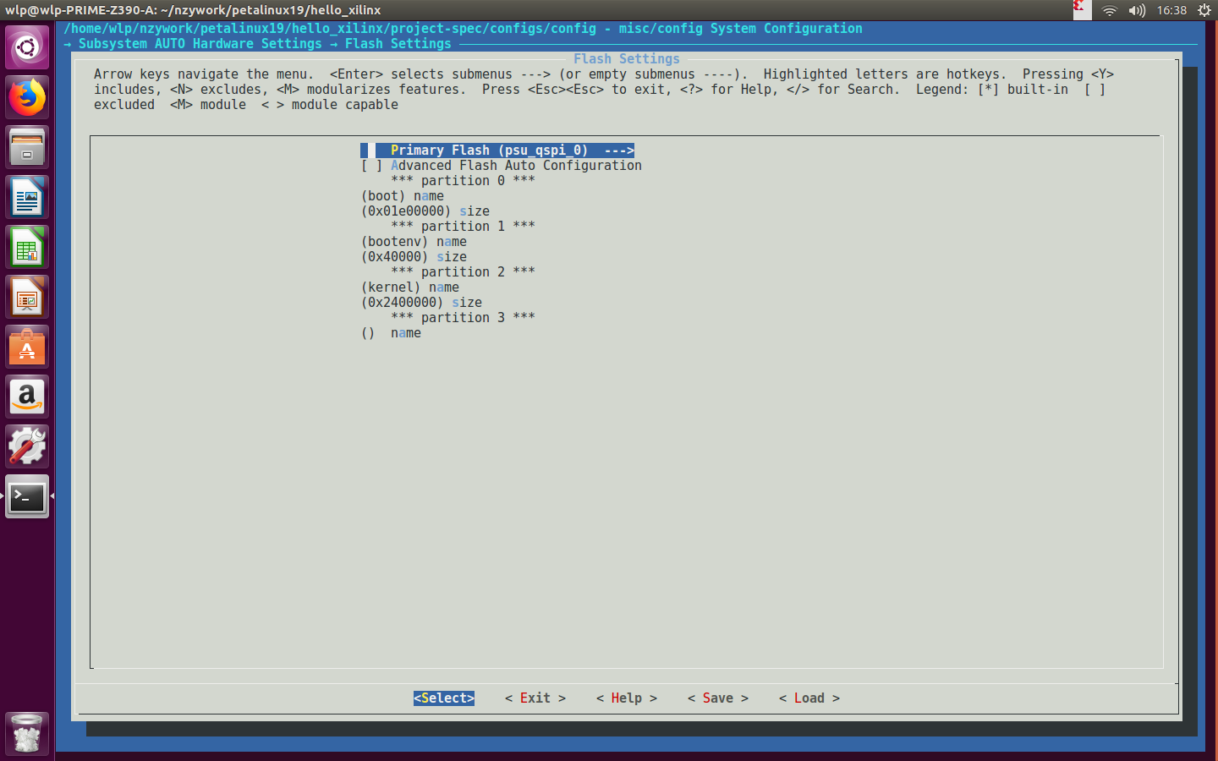The height and width of the screenshot is (761, 1218).
Task: Open the network indicator menu
Action: click(1109, 10)
